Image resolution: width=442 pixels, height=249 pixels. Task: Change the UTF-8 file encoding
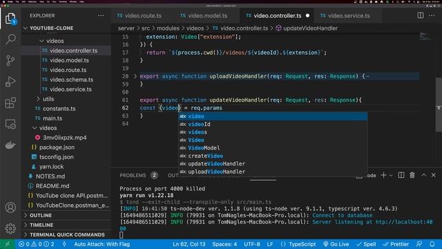(x=251, y=244)
